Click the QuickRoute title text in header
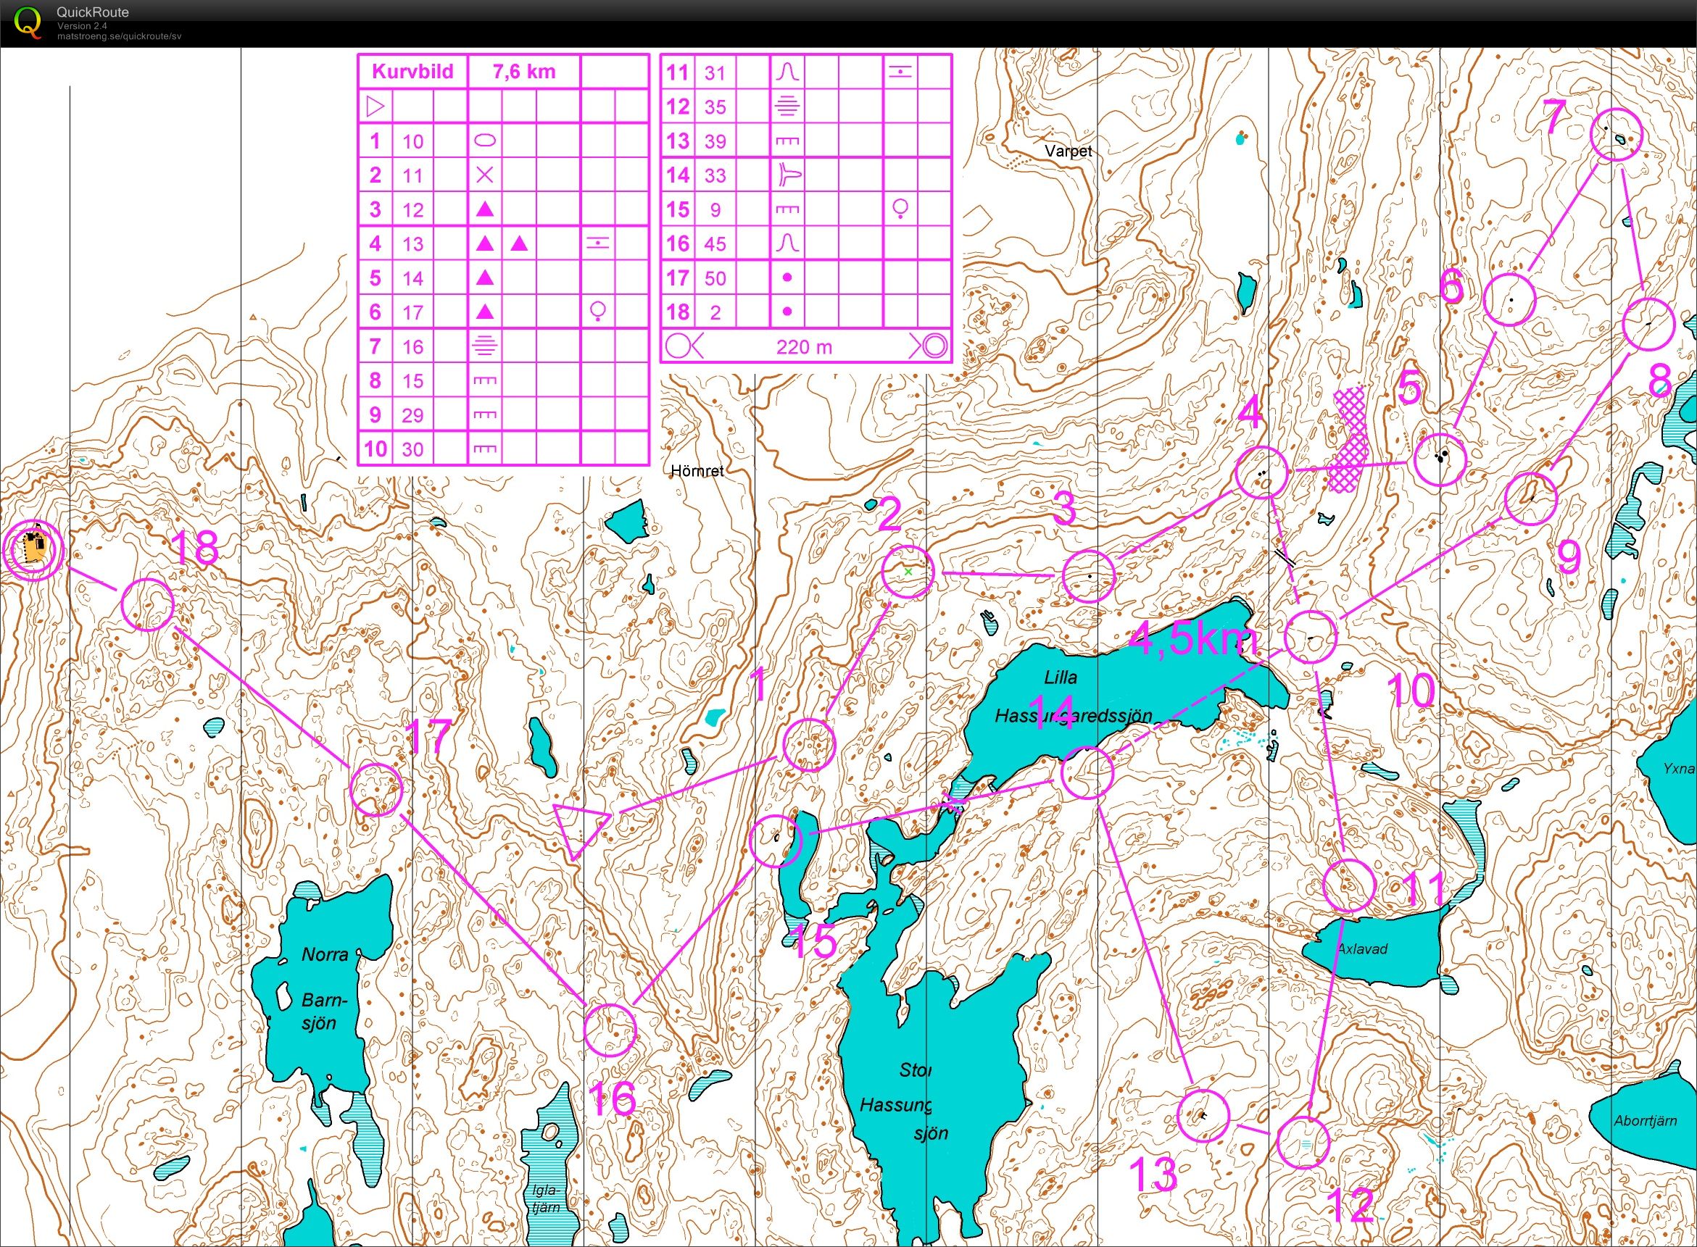 click(x=92, y=12)
